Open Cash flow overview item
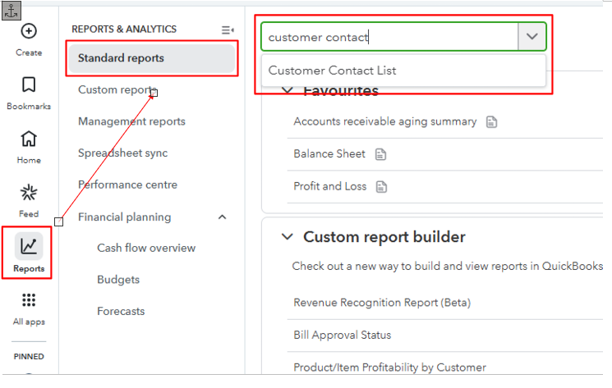 146,248
